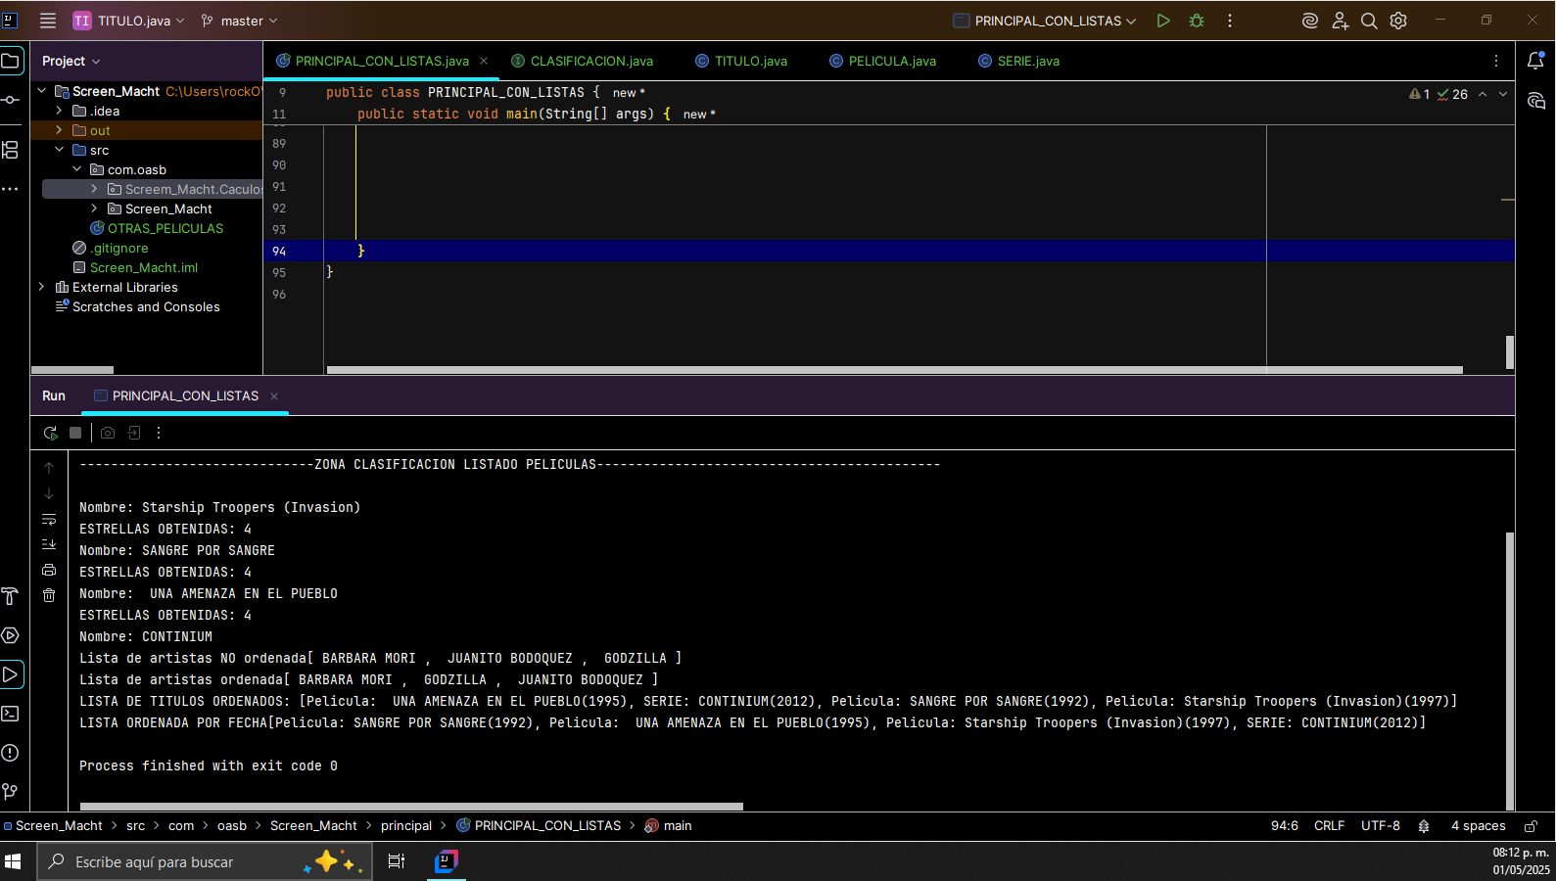Select Scratches and Consoles
1556x881 pixels.
(137, 306)
